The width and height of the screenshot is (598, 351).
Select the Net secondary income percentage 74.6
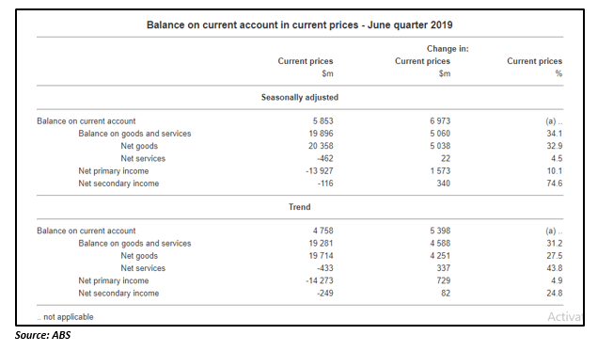click(554, 183)
